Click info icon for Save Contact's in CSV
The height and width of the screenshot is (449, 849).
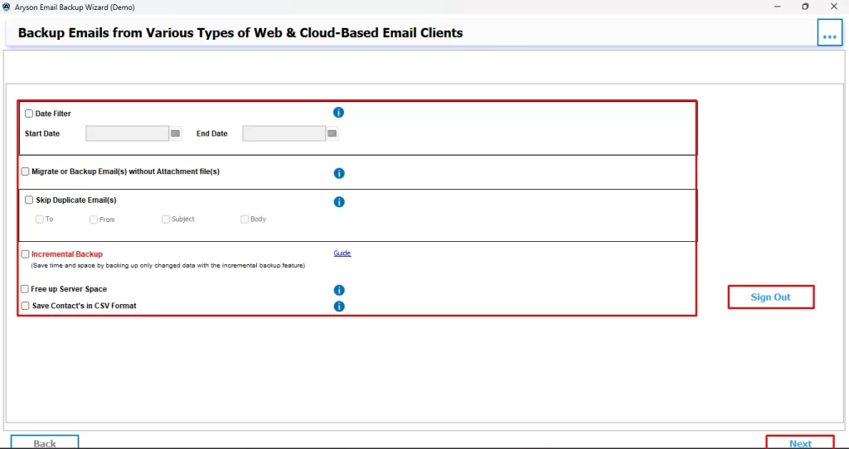click(x=338, y=307)
